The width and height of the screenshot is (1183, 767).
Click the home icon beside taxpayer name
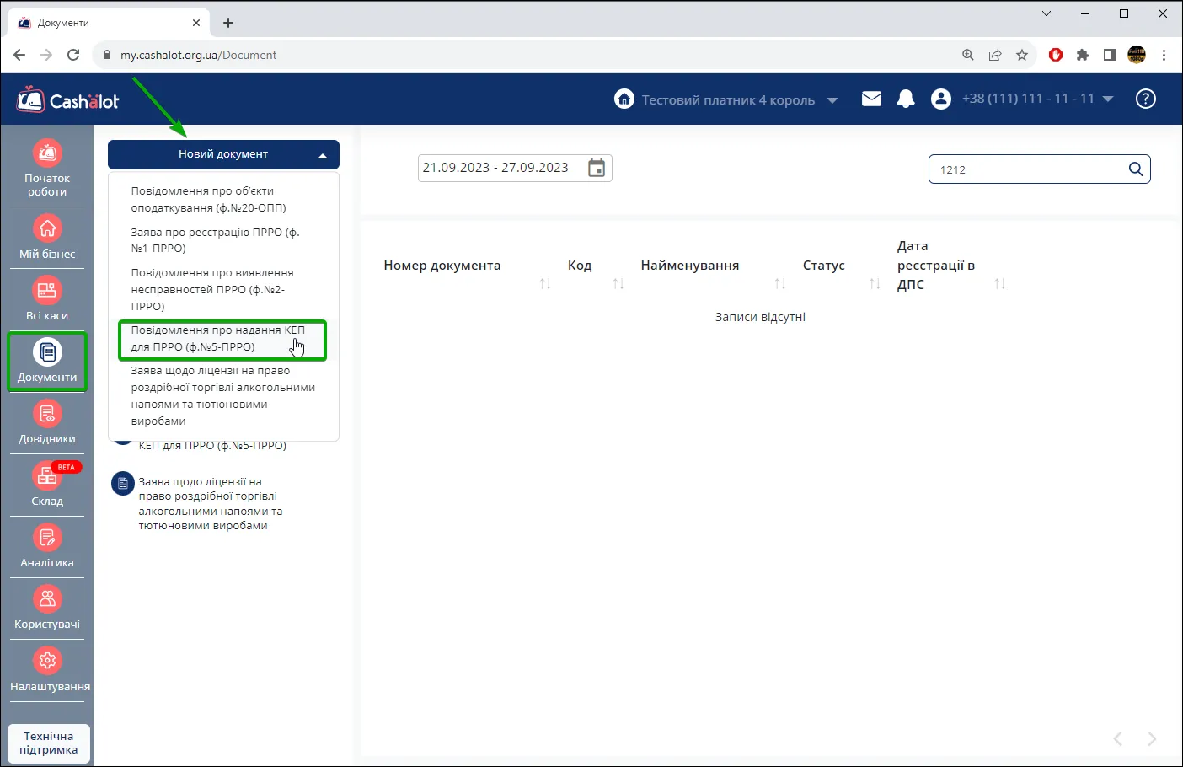click(624, 99)
